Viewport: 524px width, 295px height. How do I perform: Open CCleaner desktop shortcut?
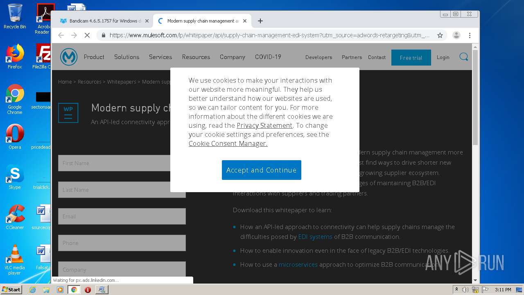[15, 217]
